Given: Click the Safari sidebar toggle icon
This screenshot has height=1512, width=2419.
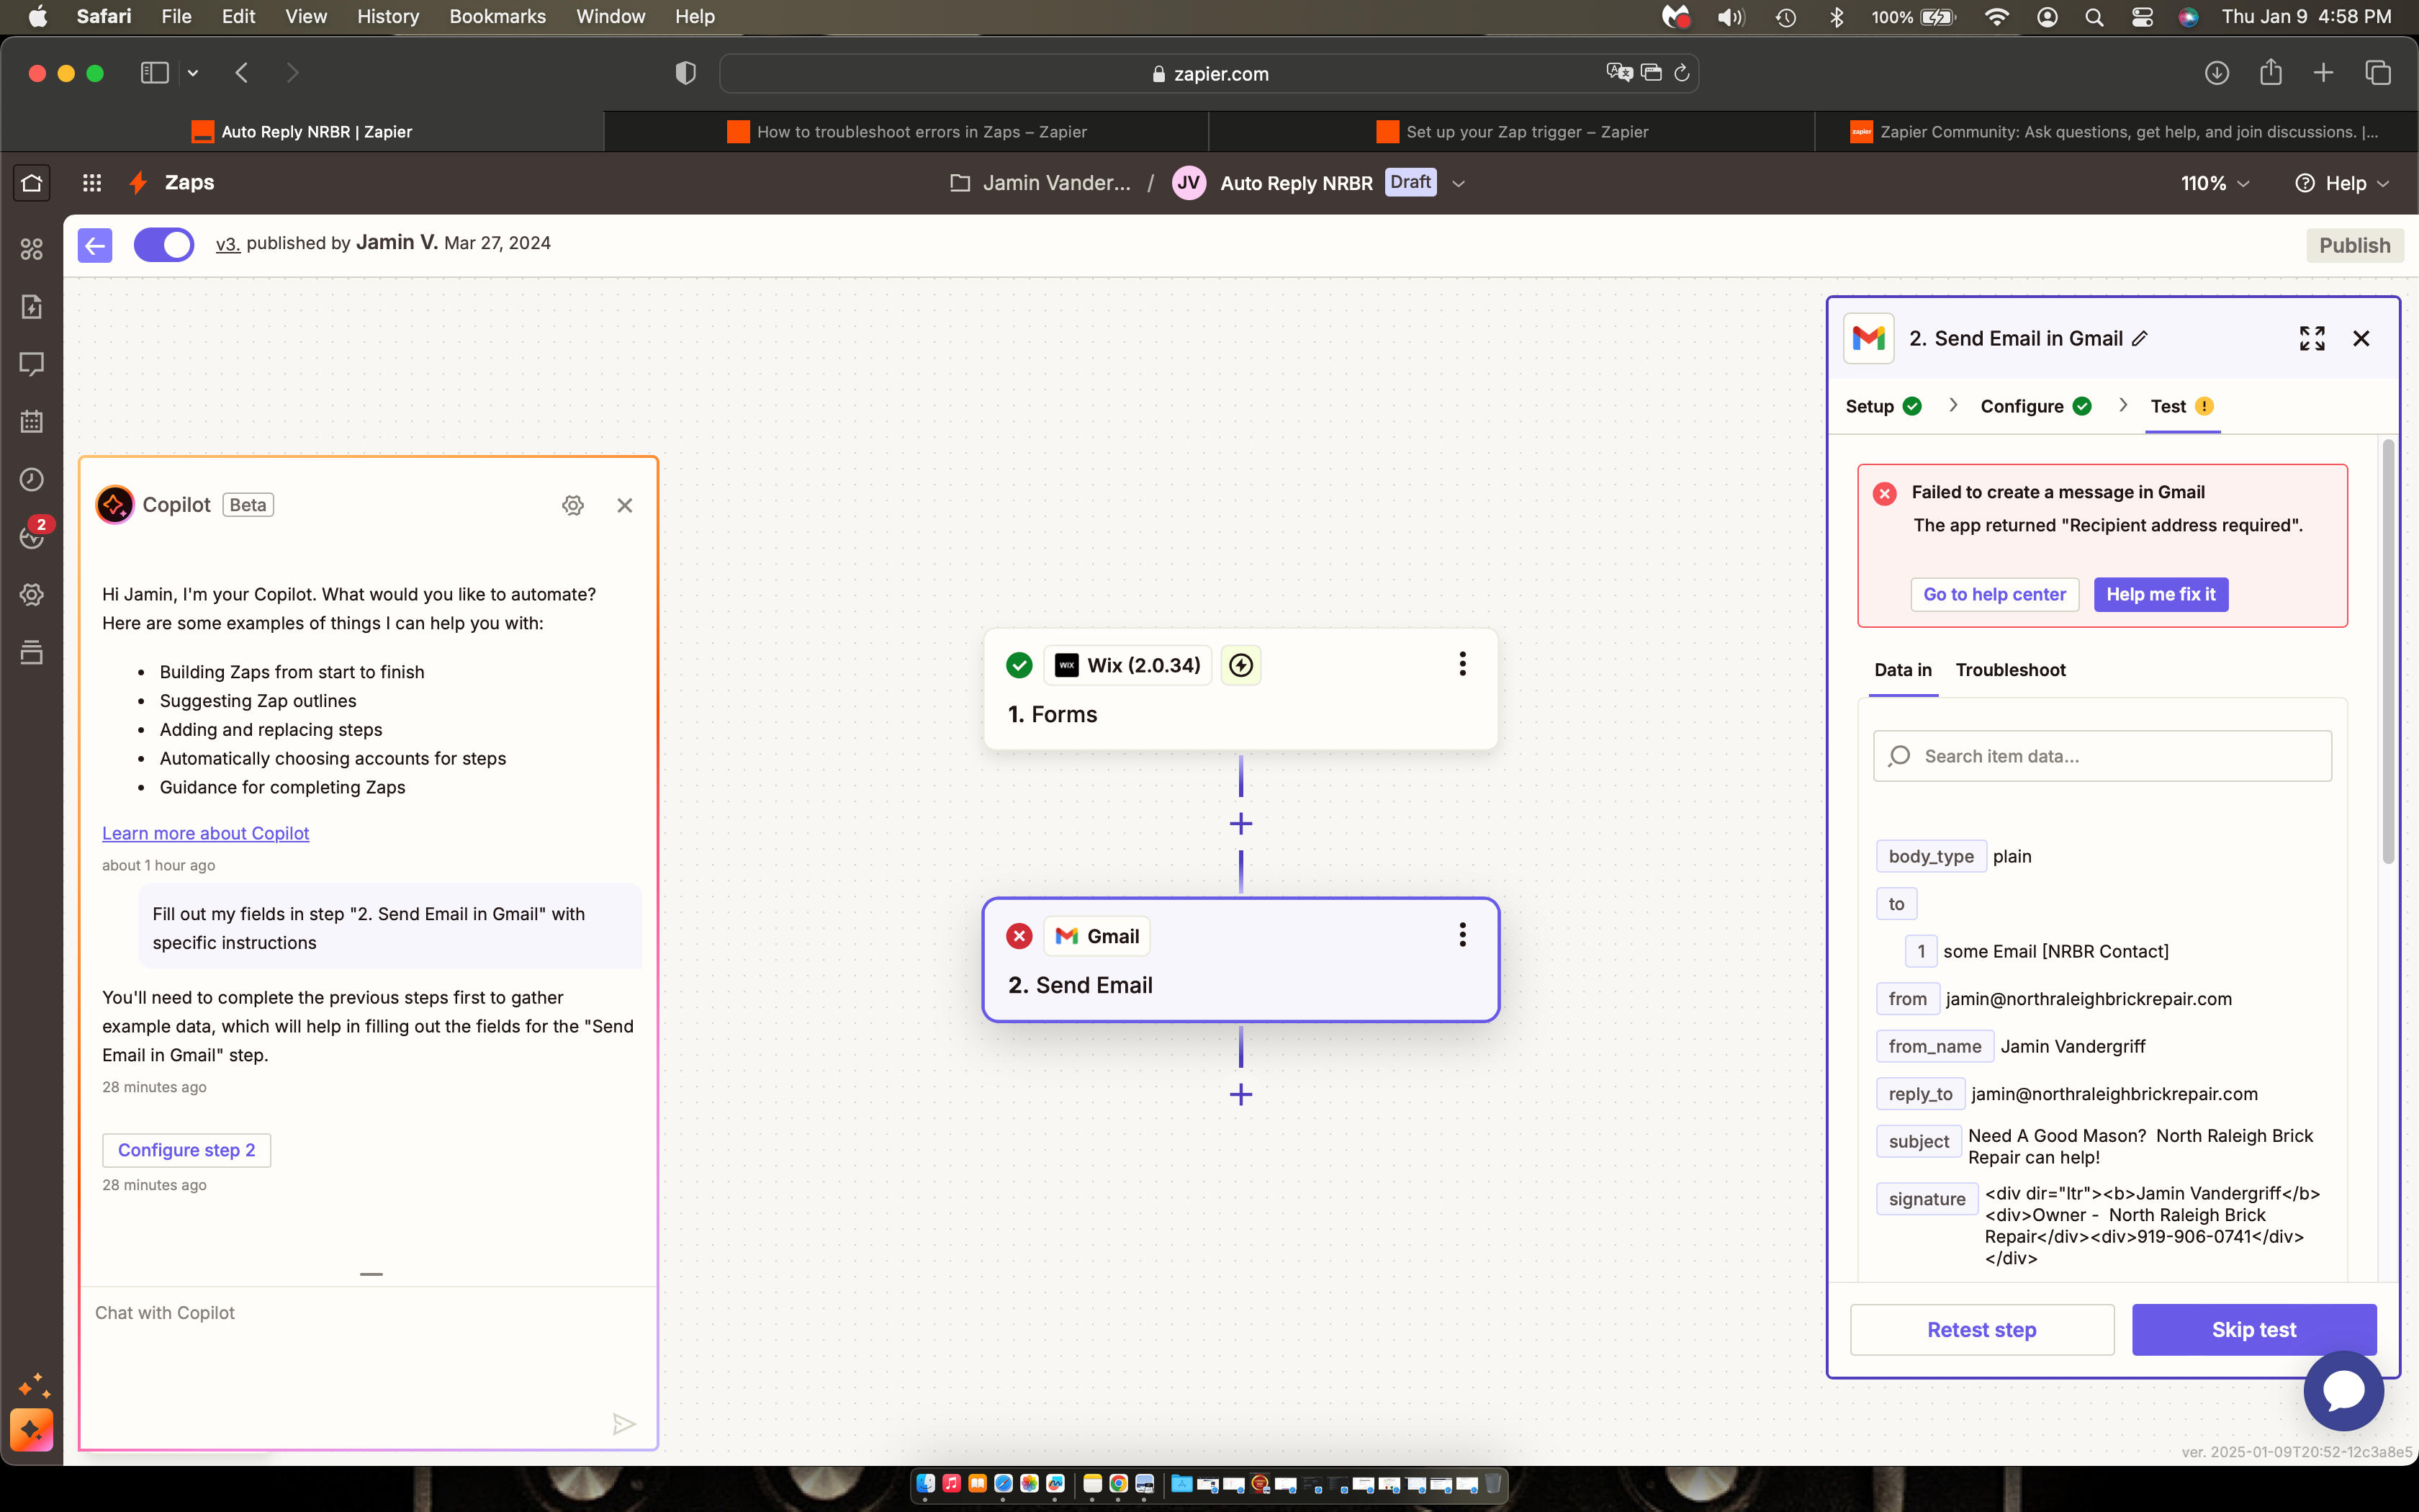Looking at the screenshot, I should (x=154, y=73).
